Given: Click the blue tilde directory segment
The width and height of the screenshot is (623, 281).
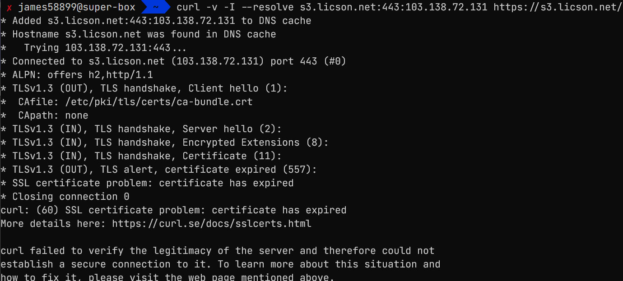Looking at the screenshot, I should 156,7.
